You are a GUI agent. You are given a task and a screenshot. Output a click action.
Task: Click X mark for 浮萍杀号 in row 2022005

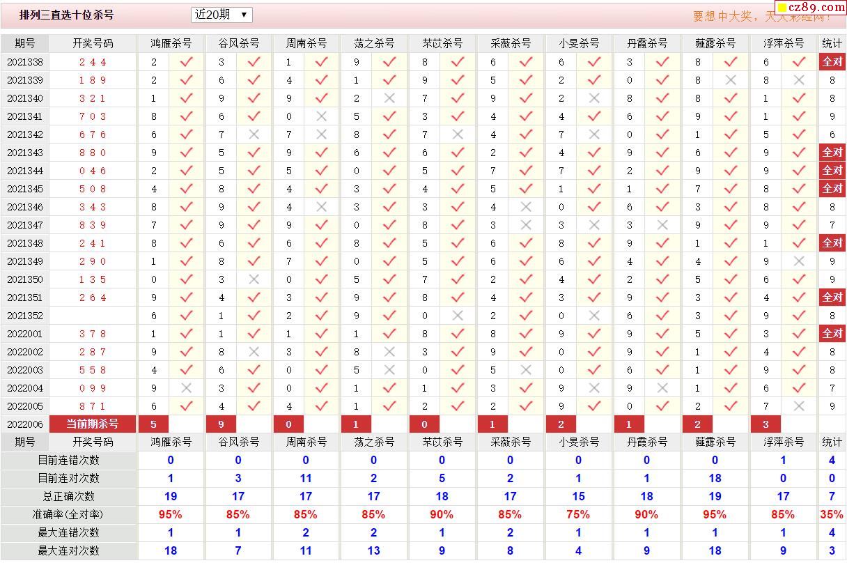point(799,406)
